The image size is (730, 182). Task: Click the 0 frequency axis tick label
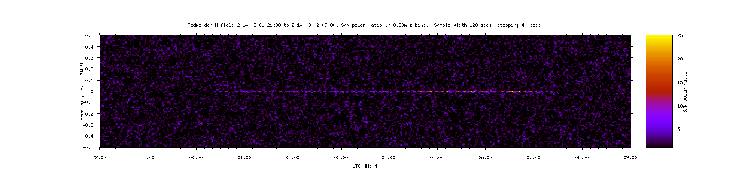coord(92,91)
